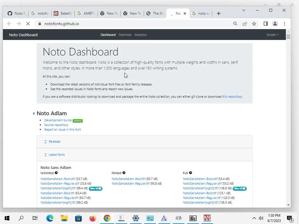The image size is (299, 224).
Task: Open Task View on the taskbar
Action: 35,218
